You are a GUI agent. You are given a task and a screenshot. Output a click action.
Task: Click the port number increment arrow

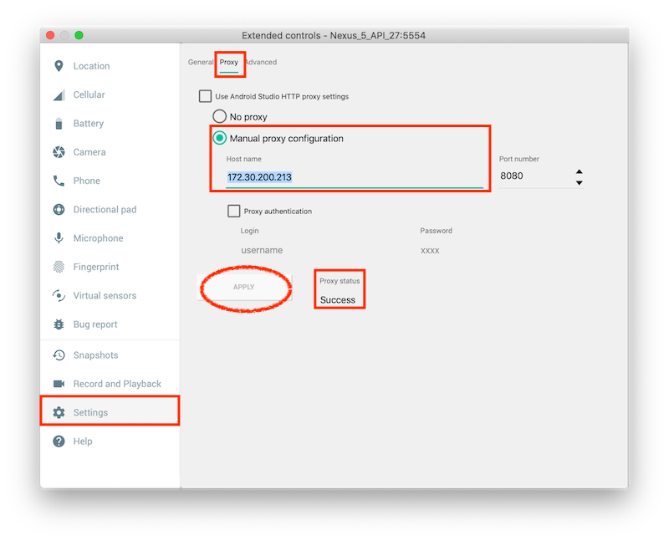[580, 171]
